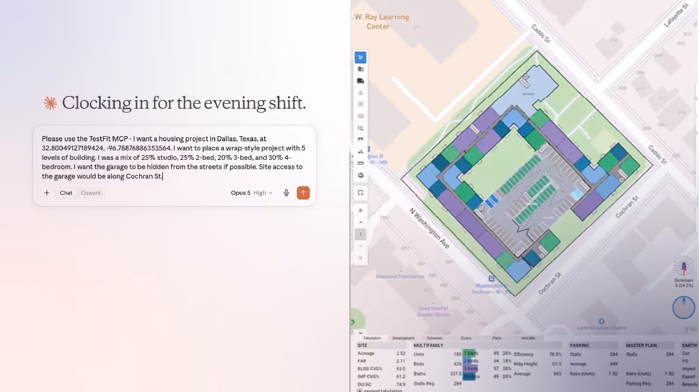
Task: Choose the building tool icon
Action: 361,69
